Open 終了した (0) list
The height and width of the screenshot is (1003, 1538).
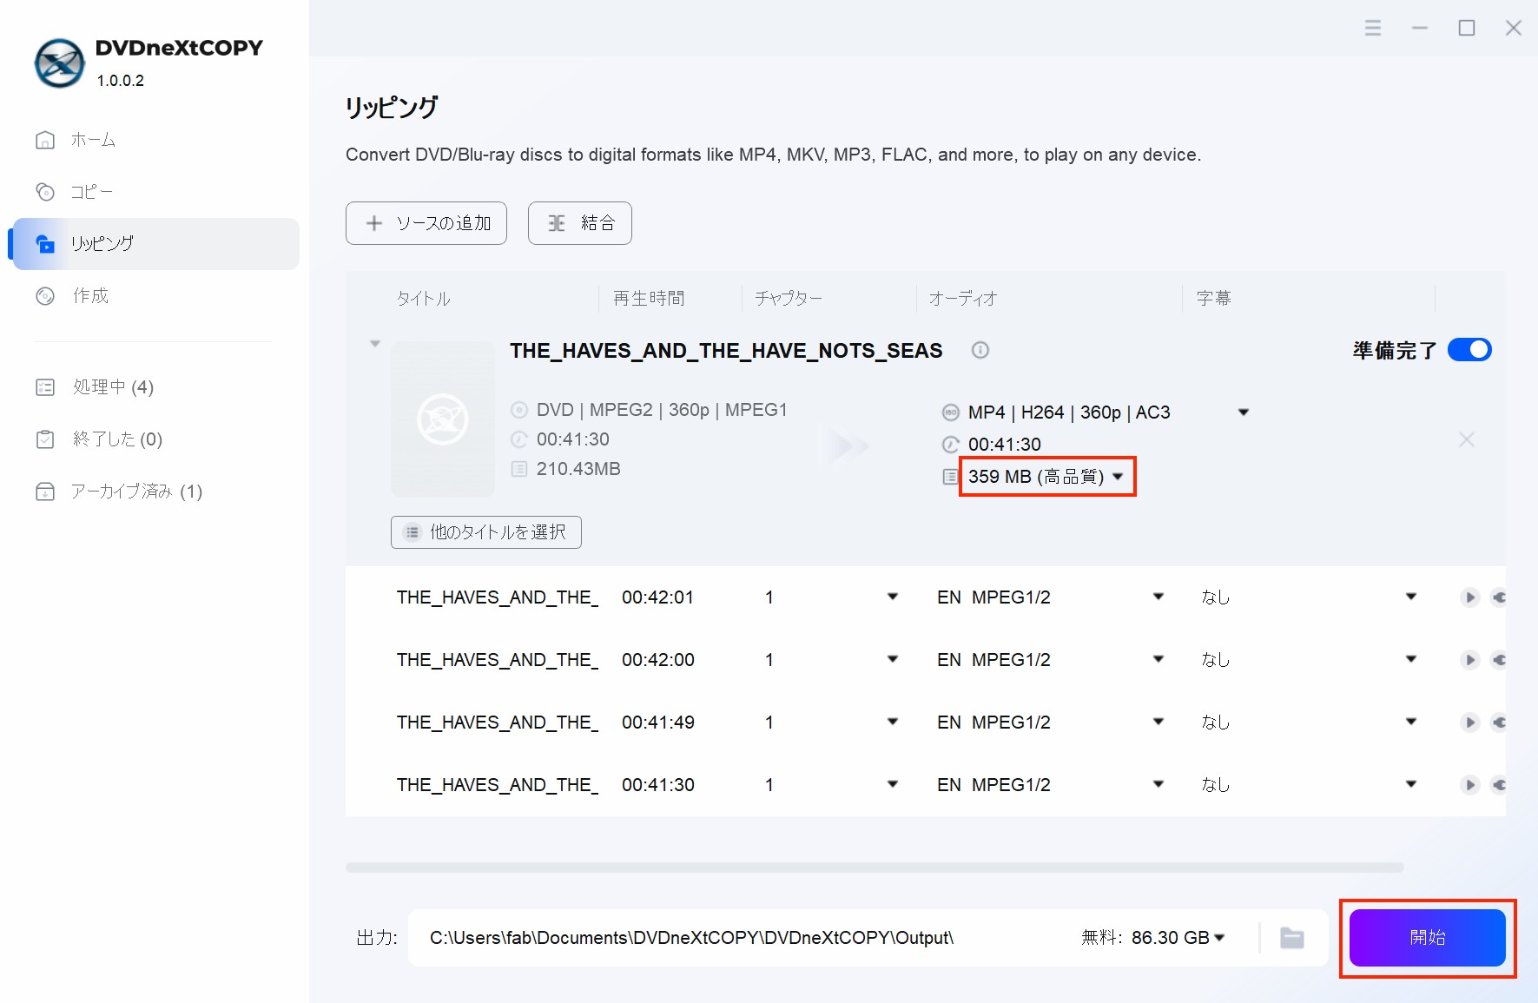(x=99, y=439)
